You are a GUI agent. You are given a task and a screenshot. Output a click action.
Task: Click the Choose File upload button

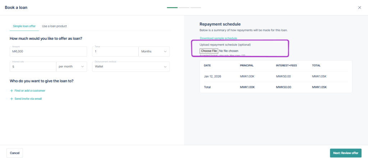tap(209, 51)
